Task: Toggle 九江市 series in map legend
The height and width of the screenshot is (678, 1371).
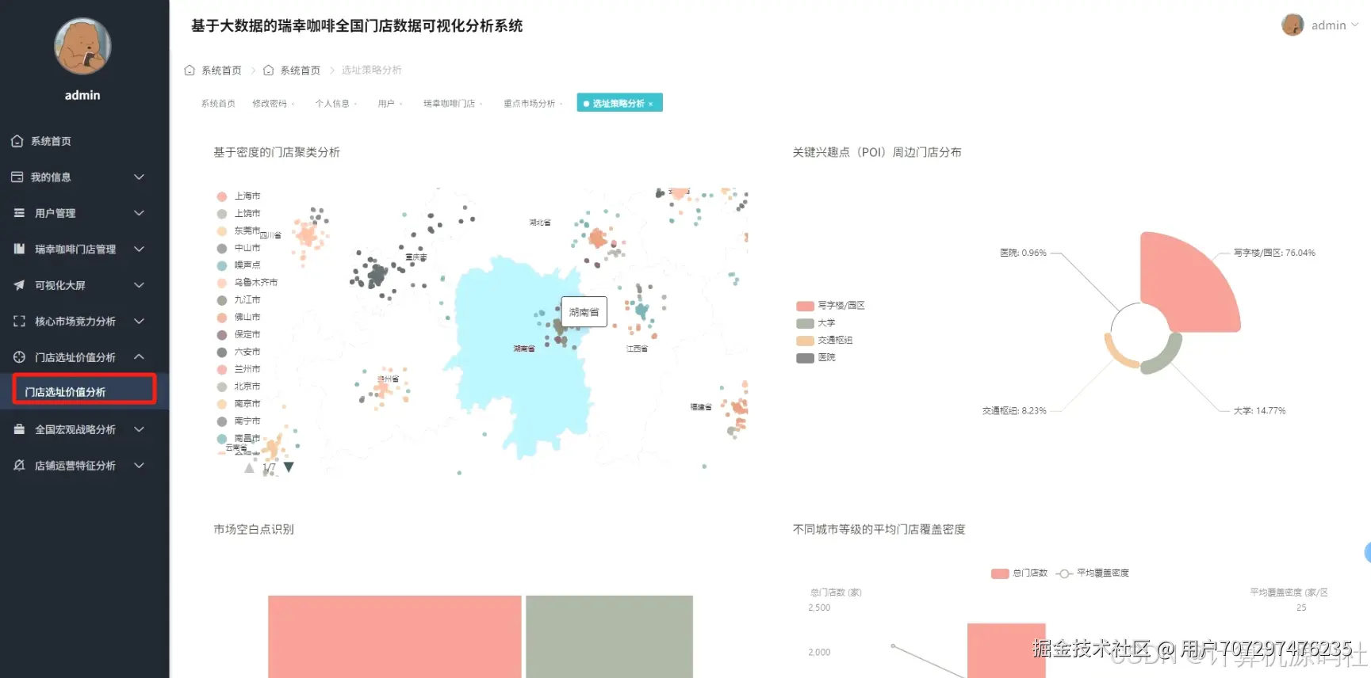Action: coord(239,300)
